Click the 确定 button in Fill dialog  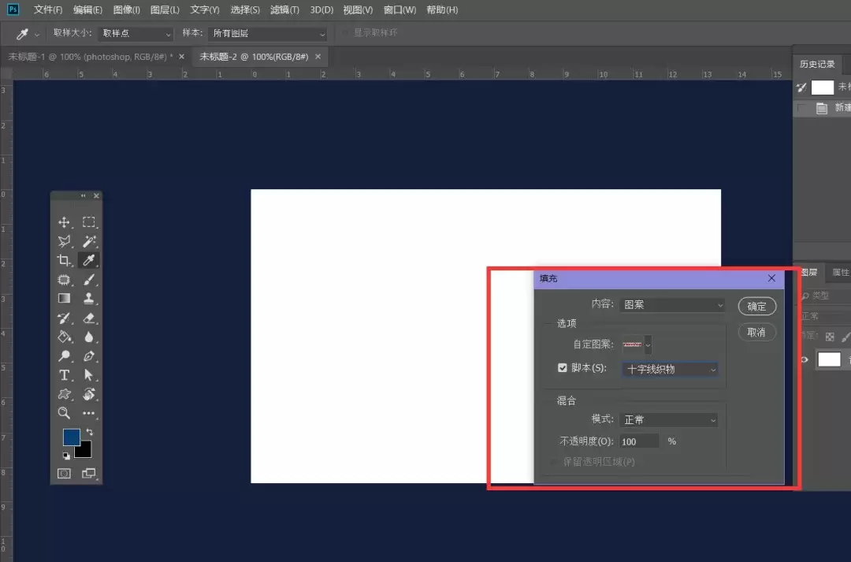click(756, 307)
